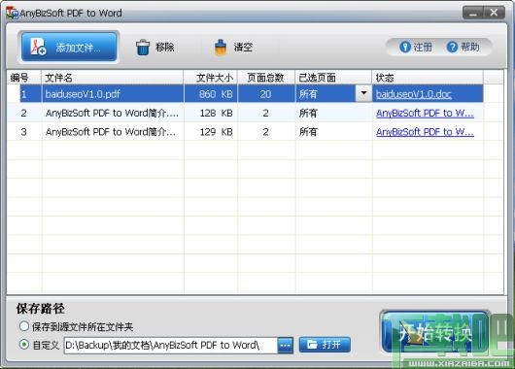Click the 注册 key icon
The width and height of the screenshot is (515, 369).
[405, 47]
